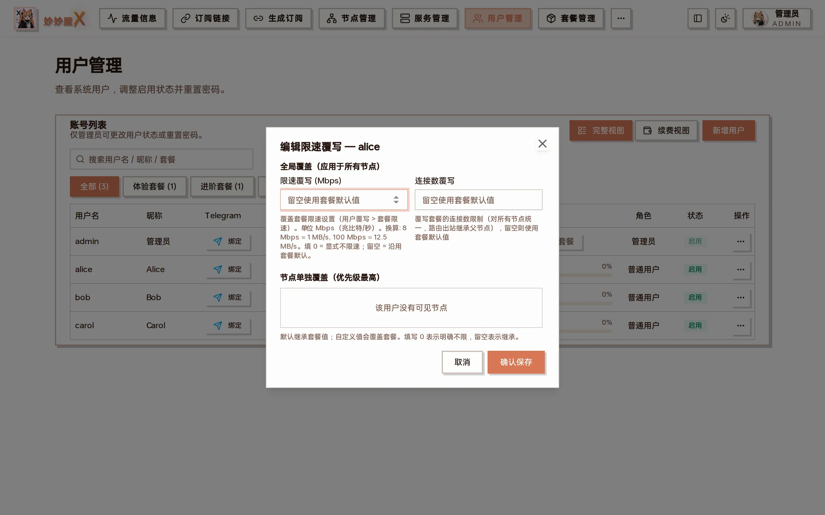Click the 启用 status badge for bob

click(x=695, y=297)
